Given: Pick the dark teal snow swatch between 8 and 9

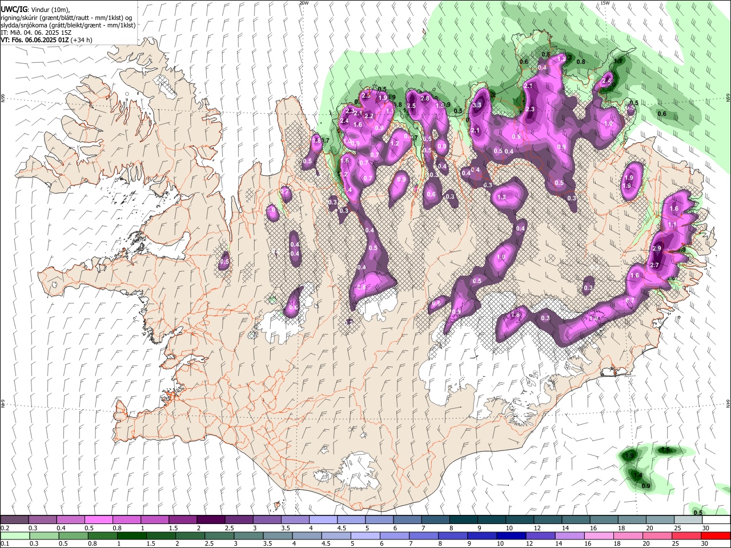Looking at the screenshot, I should 464,520.
